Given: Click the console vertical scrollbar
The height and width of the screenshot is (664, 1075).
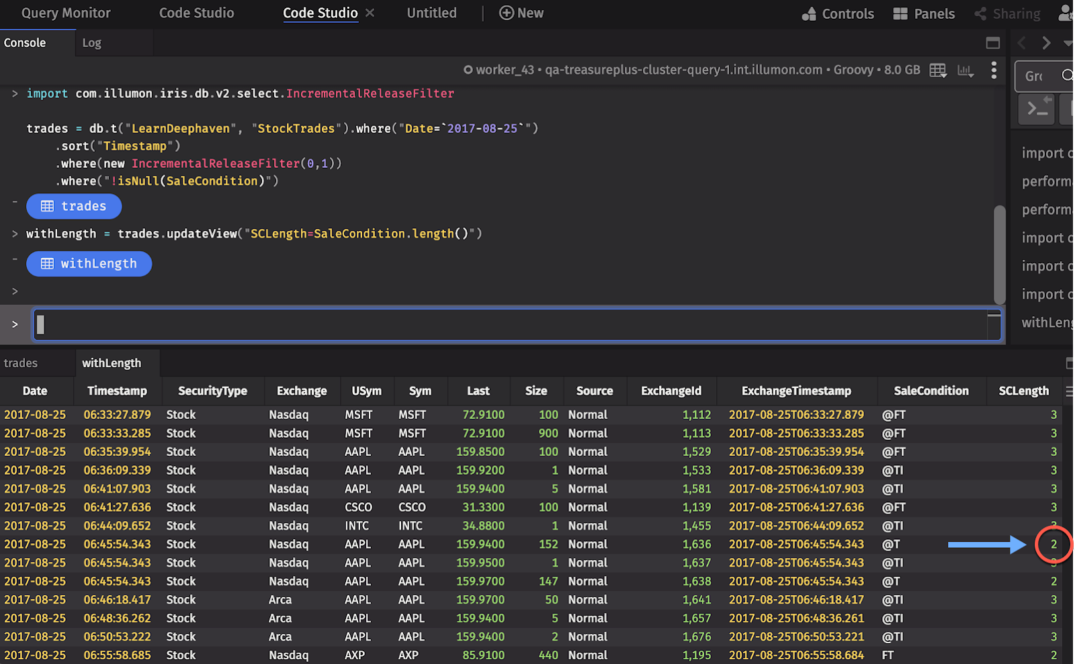Looking at the screenshot, I should 999,254.
